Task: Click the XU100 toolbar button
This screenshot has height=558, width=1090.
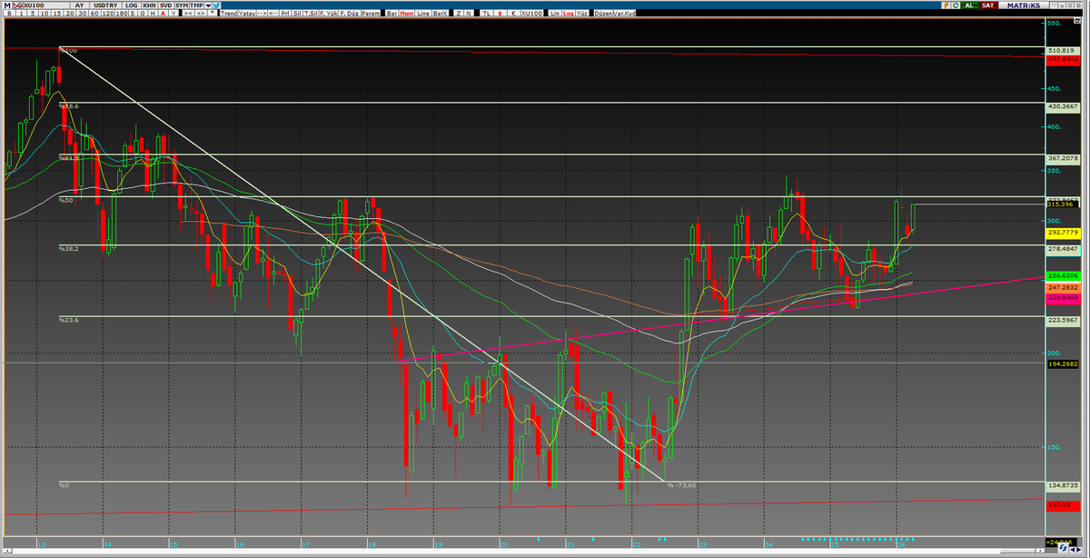Action: pos(531,14)
